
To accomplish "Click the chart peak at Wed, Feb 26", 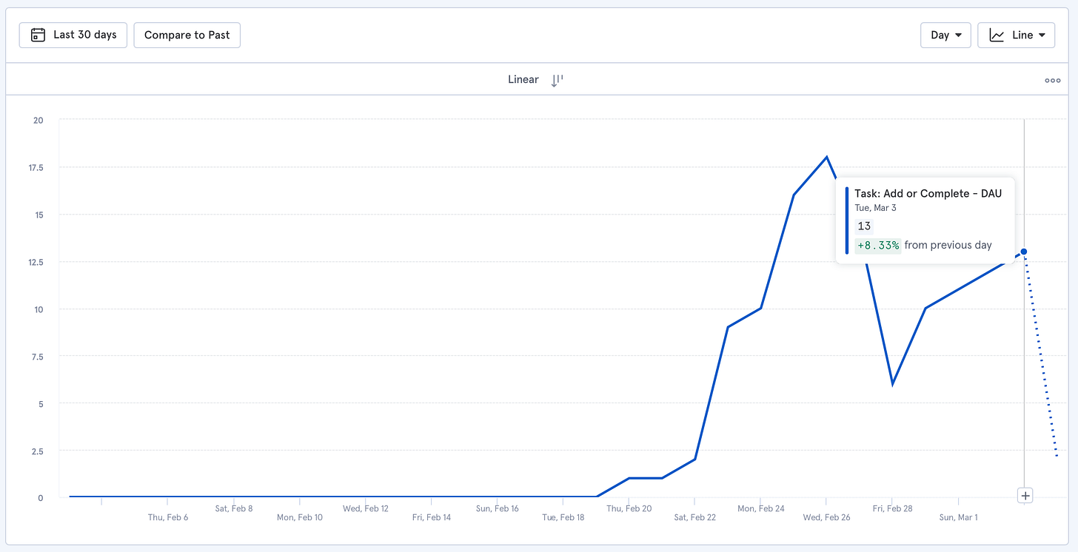I will 826,157.
